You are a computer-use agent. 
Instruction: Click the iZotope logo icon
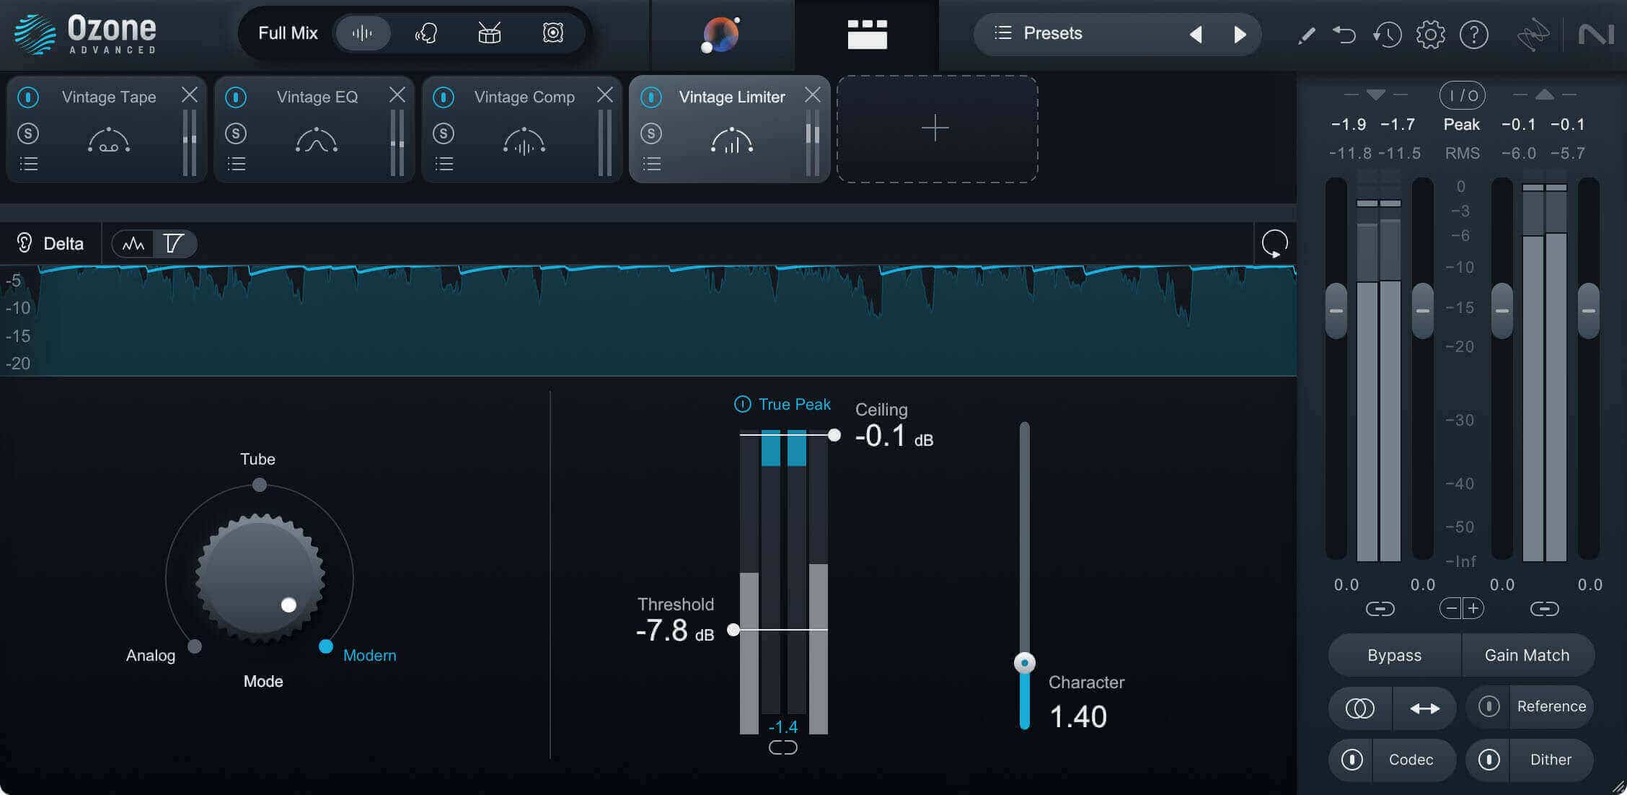point(1533,35)
